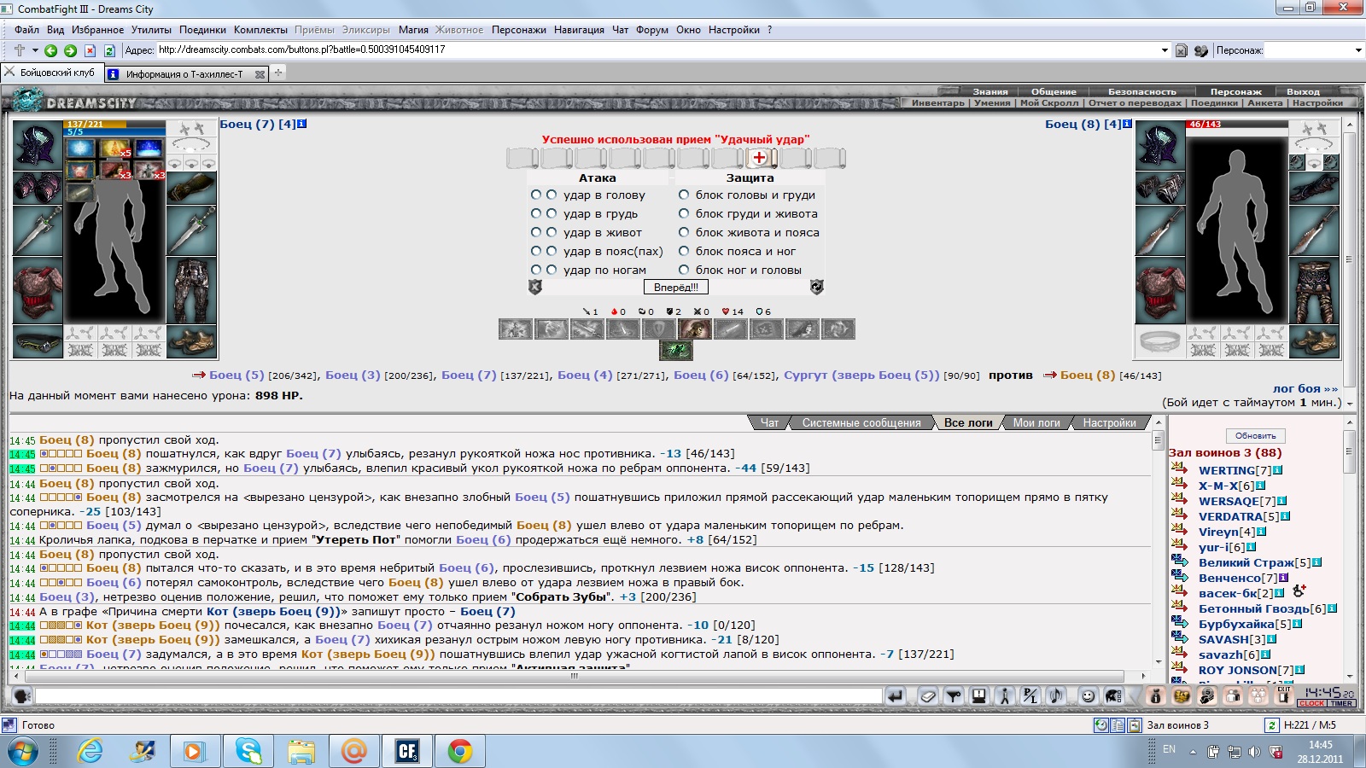This screenshot has width=1366, height=768.
Task: Close the Информация о Т-ахиллес-Т tab
Action: coord(260,75)
